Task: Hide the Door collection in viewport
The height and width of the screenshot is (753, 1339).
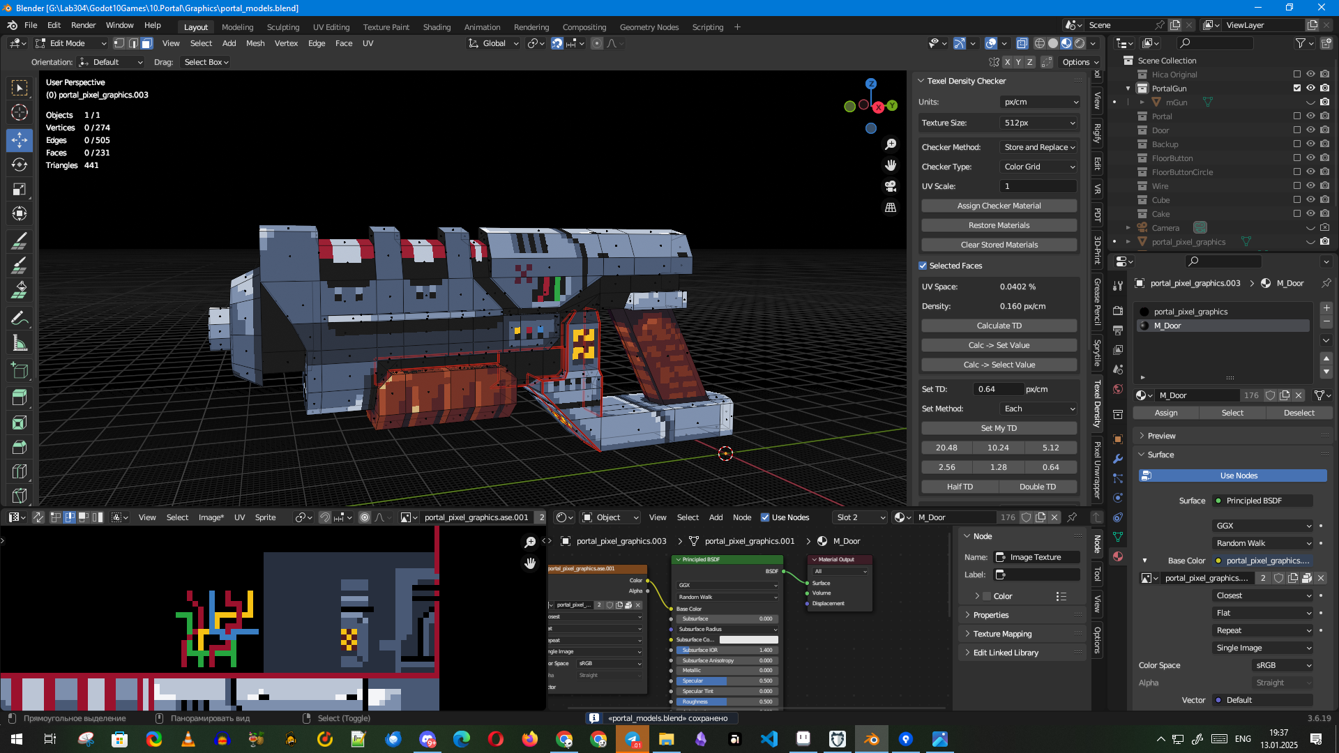Action: click(1310, 130)
